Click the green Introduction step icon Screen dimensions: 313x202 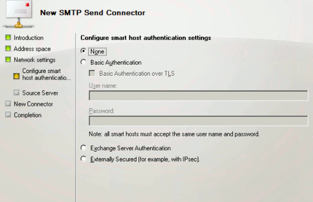point(8,38)
